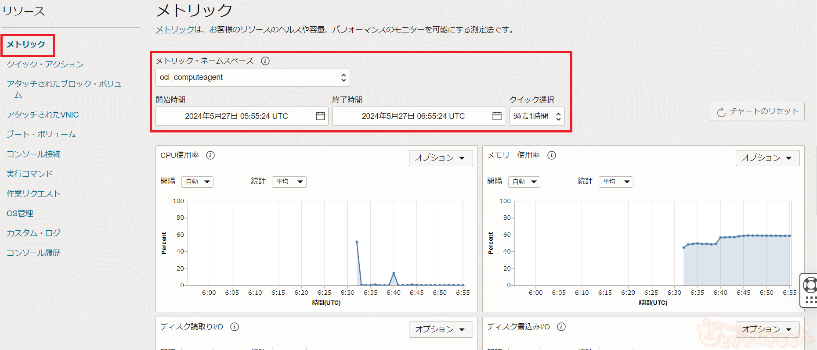Open the 開始時間 calendar picker icon

click(320, 116)
